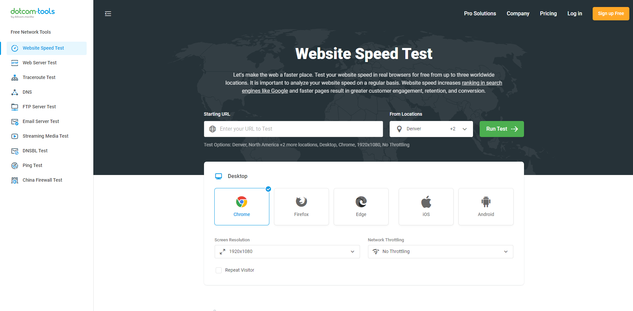Click the FTP Server Test folder icon

pyautogui.click(x=15, y=107)
